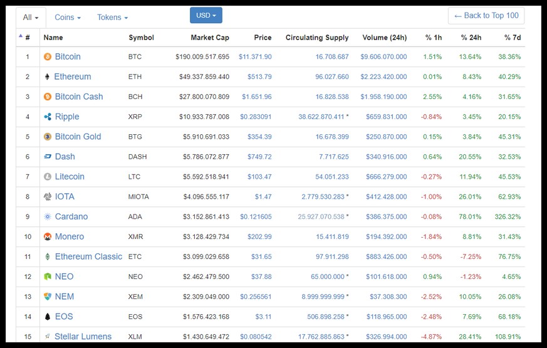The height and width of the screenshot is (348, 547).
Task: Click the Monero logo icon
Action: click(48, 236)
